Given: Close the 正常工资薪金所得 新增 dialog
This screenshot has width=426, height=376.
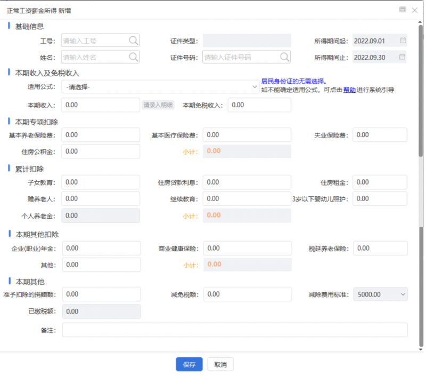Looking at the screenshot, I should click(415, 10).
